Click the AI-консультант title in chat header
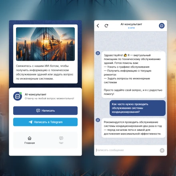 tap(131, 24)
